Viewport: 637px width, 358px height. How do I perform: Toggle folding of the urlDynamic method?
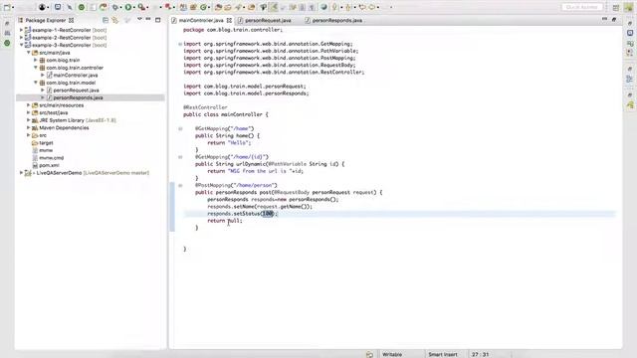(x=180, y=157)
